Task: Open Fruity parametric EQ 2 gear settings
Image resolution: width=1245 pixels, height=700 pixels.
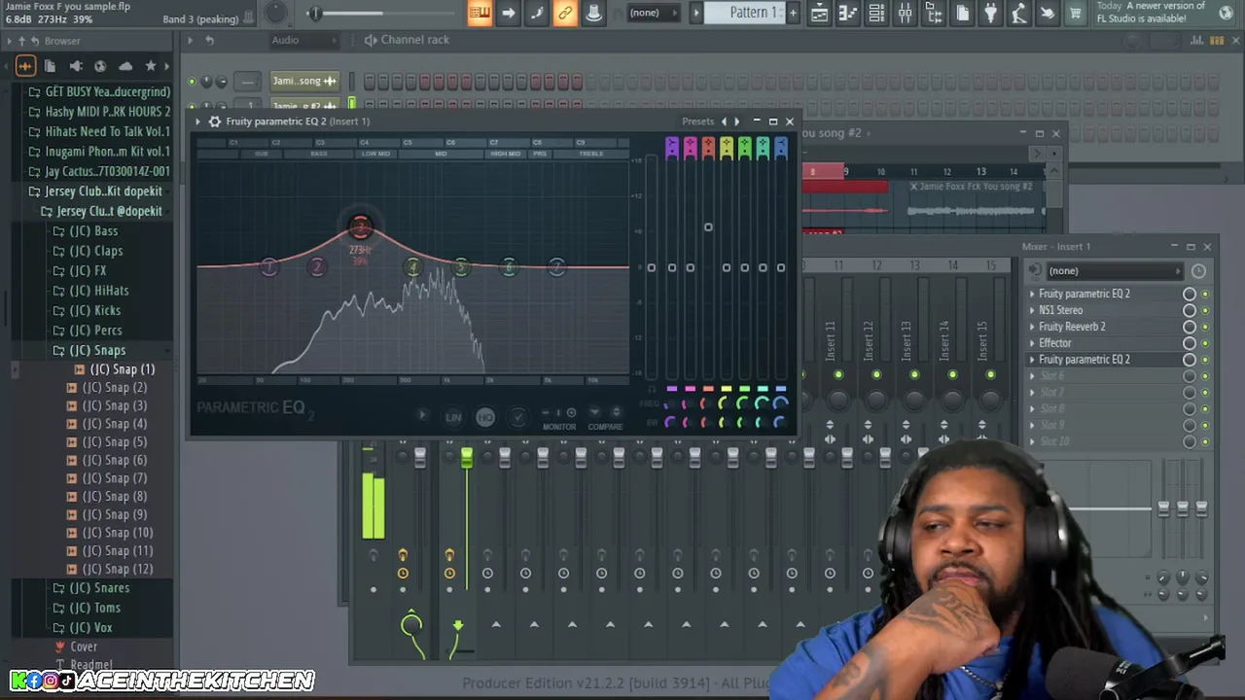Action: [215, 122]
